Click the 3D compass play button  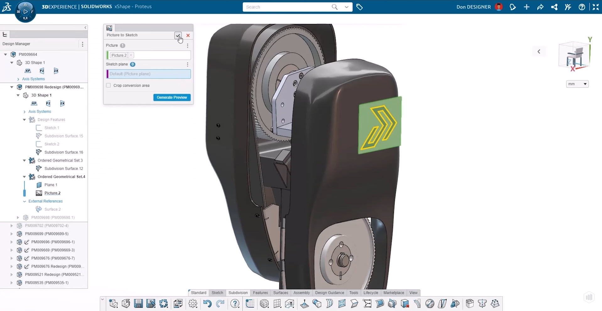pyautogui.click(x=25, y=12)
